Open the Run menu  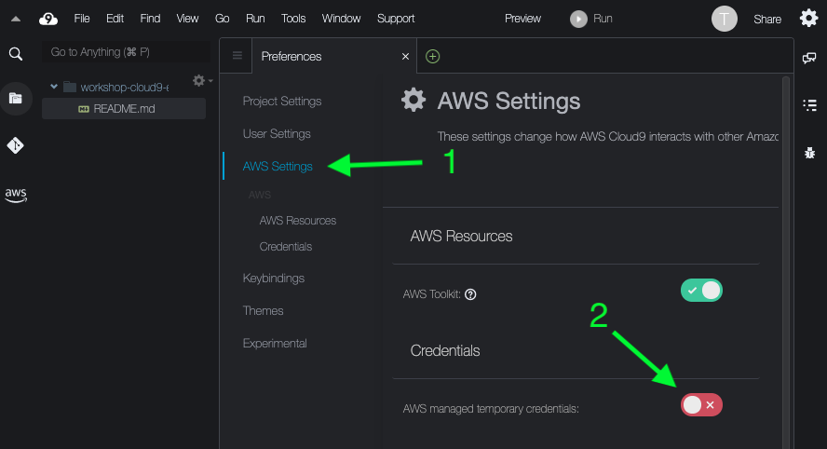point(255,19)
